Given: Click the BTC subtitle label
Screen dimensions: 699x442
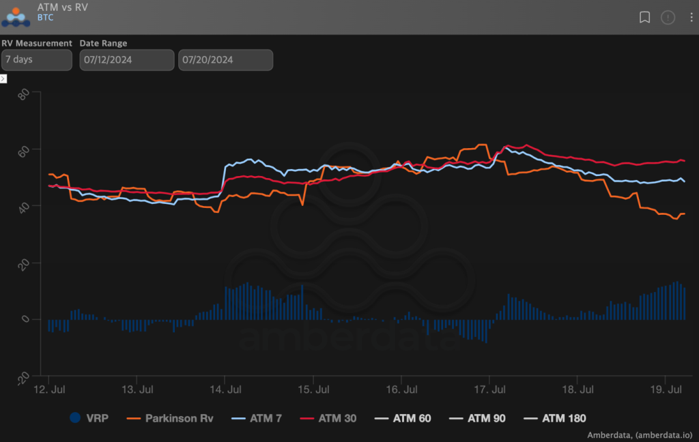Looking at the screenshot, I should [45, 18].
